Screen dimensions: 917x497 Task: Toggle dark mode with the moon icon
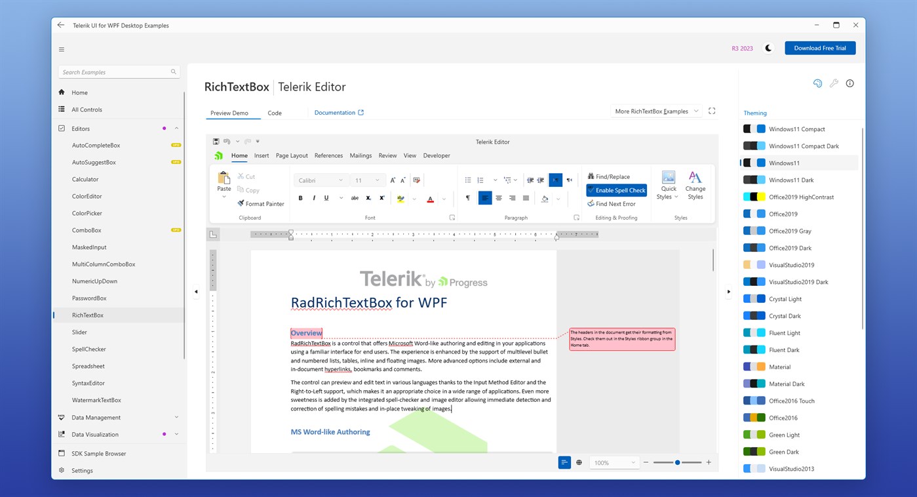768,47
